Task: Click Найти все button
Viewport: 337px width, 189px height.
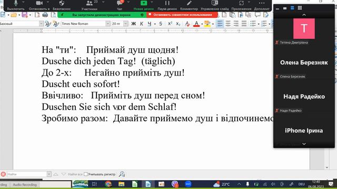Action: coord(75,174)
